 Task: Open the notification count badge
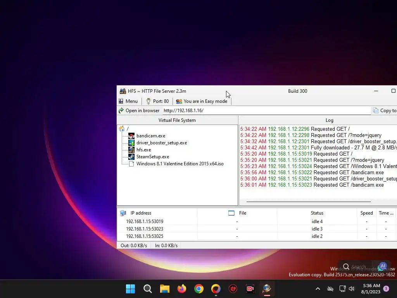click(386, 289)
